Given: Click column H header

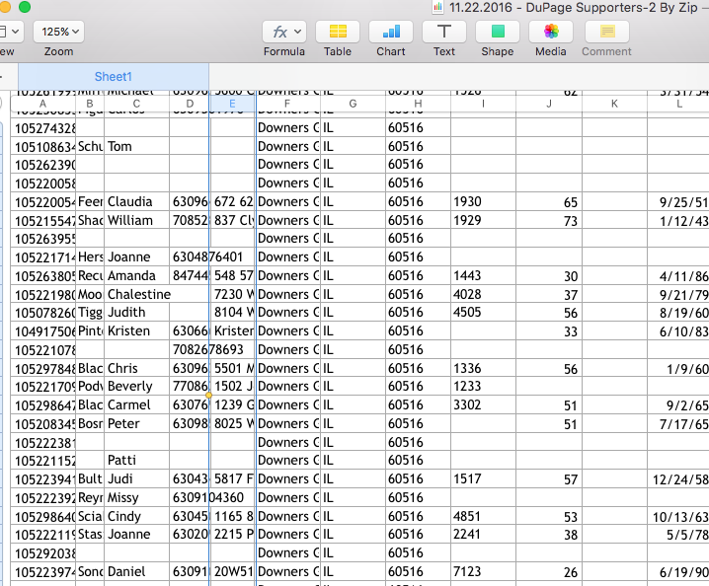Looking at the screenshot, I should tap(418, 104).
